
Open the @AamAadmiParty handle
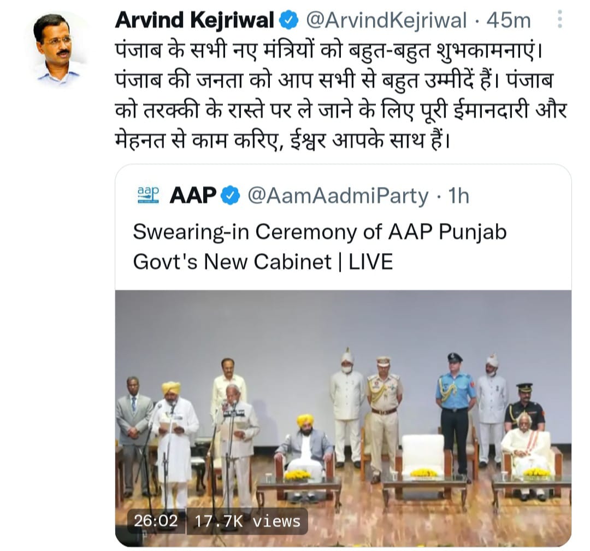(338, 196)
